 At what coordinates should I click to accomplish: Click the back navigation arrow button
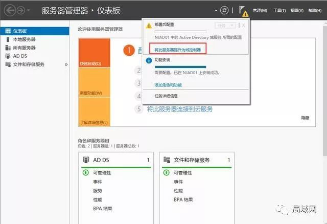pos(10,10)
